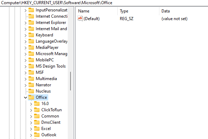This screenshot has height=139, width=208.
Task: Click the string value icon next to (Default)
Action: (80, 18)
